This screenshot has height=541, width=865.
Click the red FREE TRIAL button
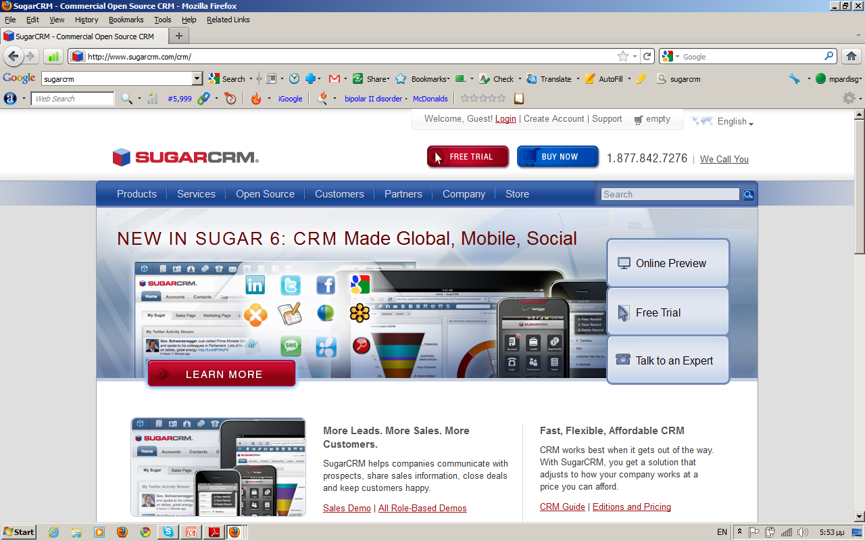coord(468,157)
